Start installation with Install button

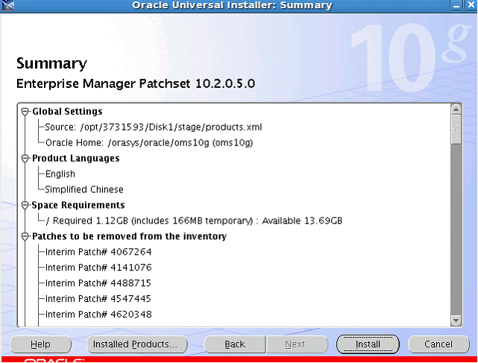point(368,344)
